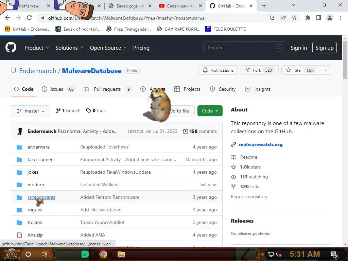Open the trojans folder
This screenshot has width=348, height=261.
click(x=35, y=222)
